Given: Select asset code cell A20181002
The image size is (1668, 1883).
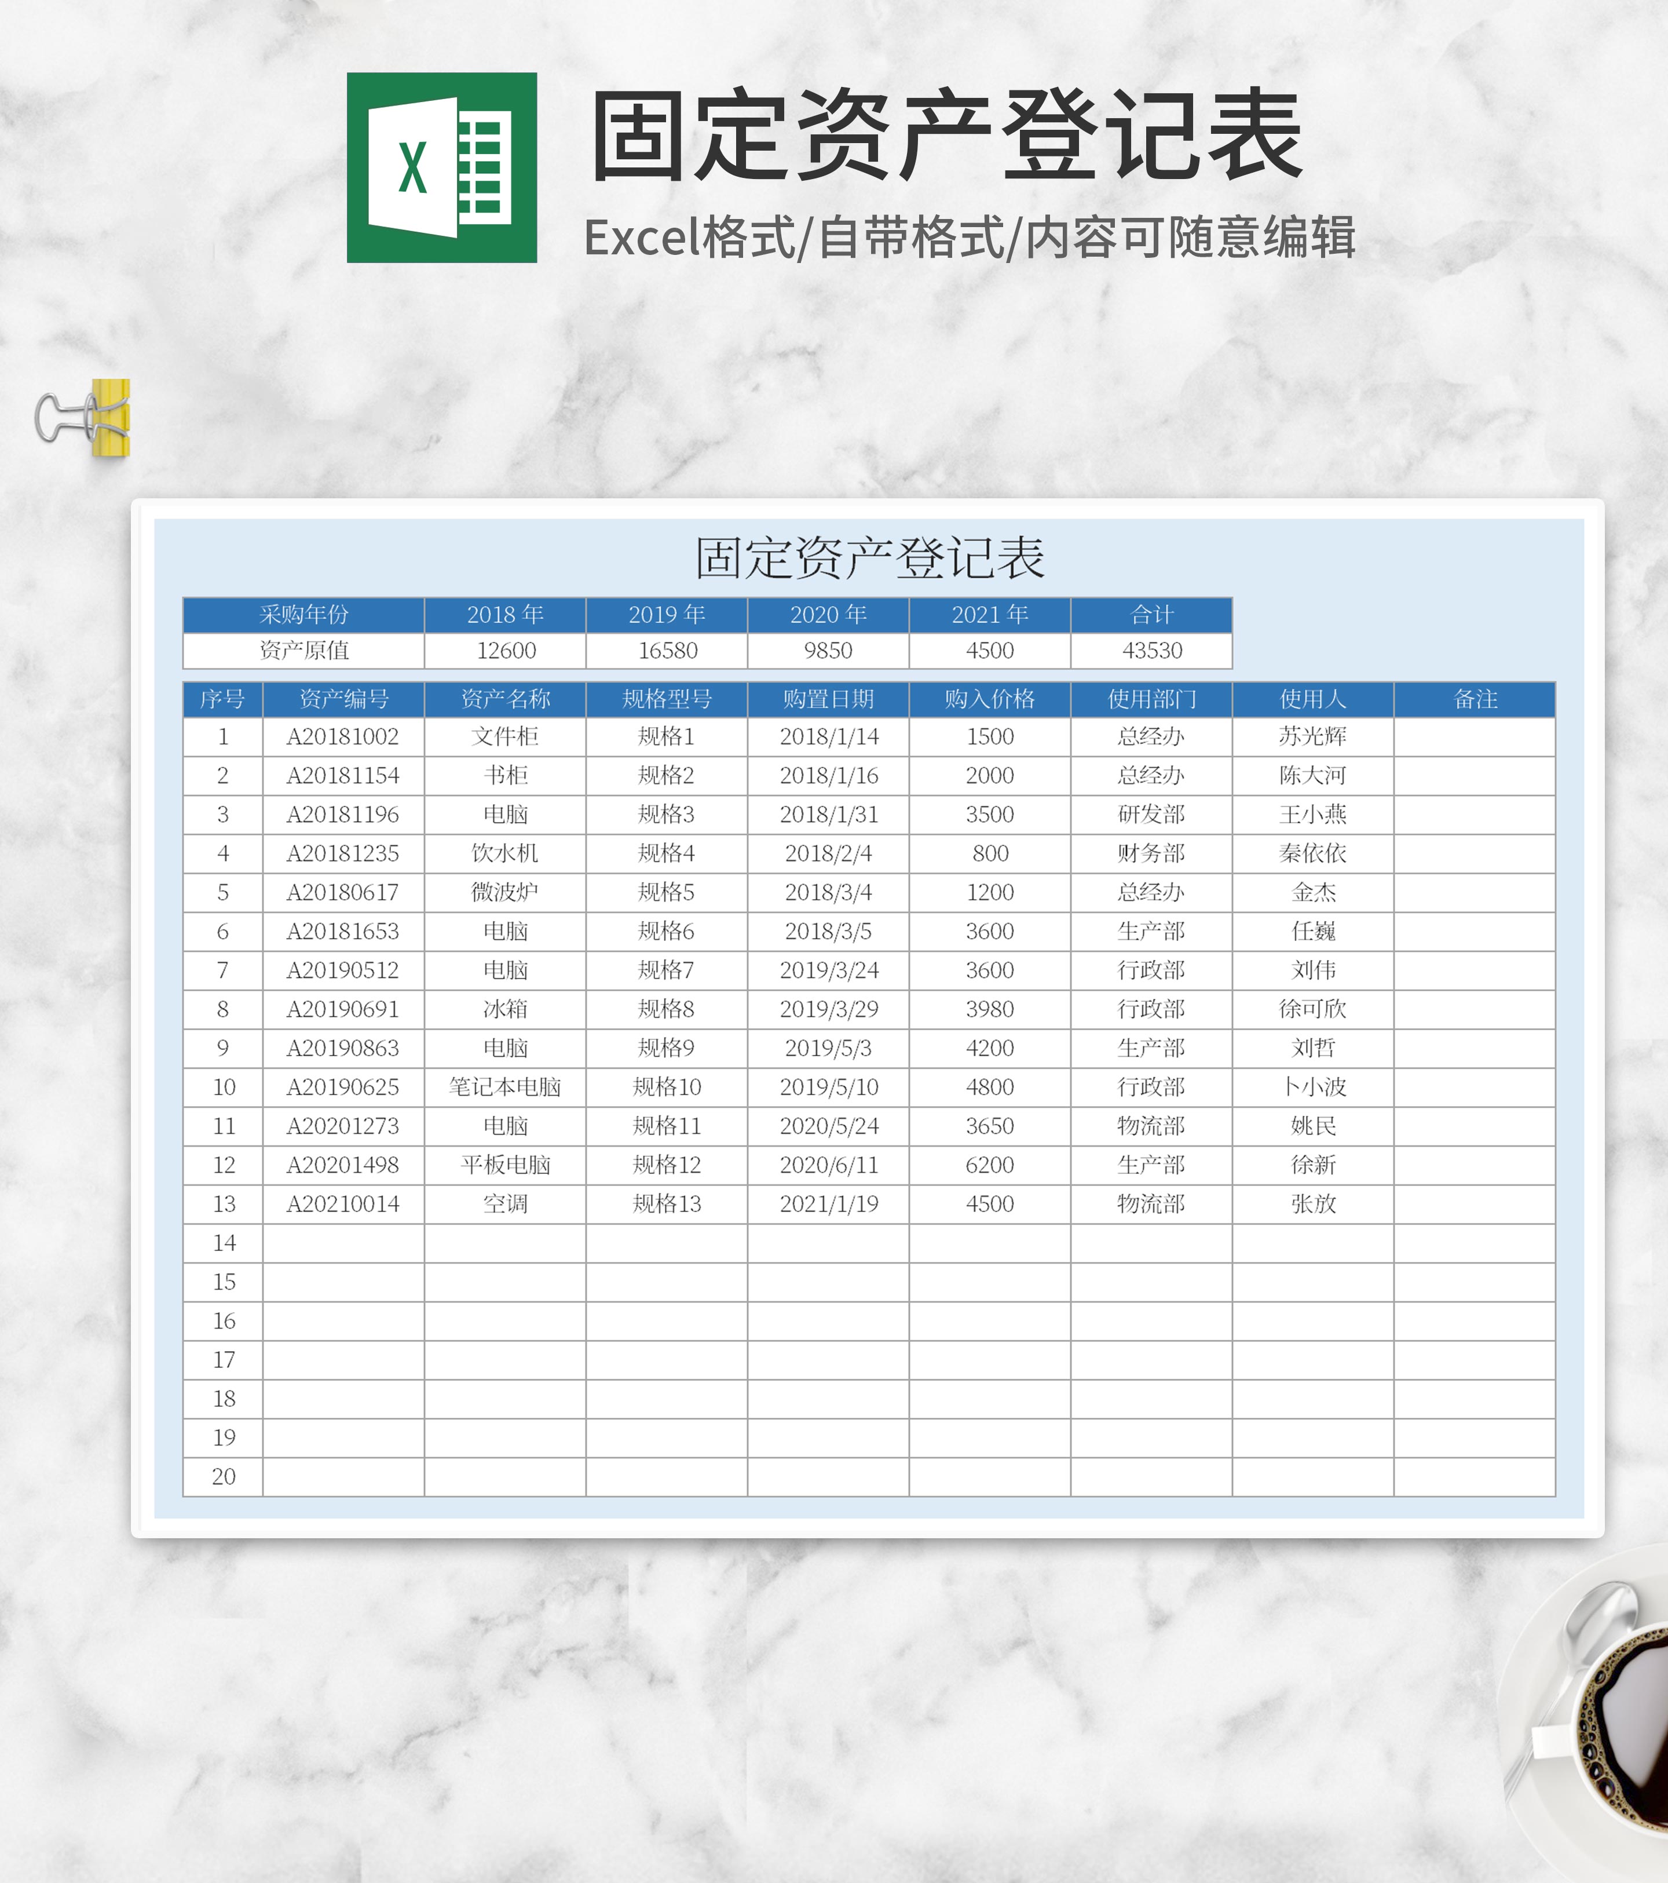Looking at the screenshot, I should (343, 737).
